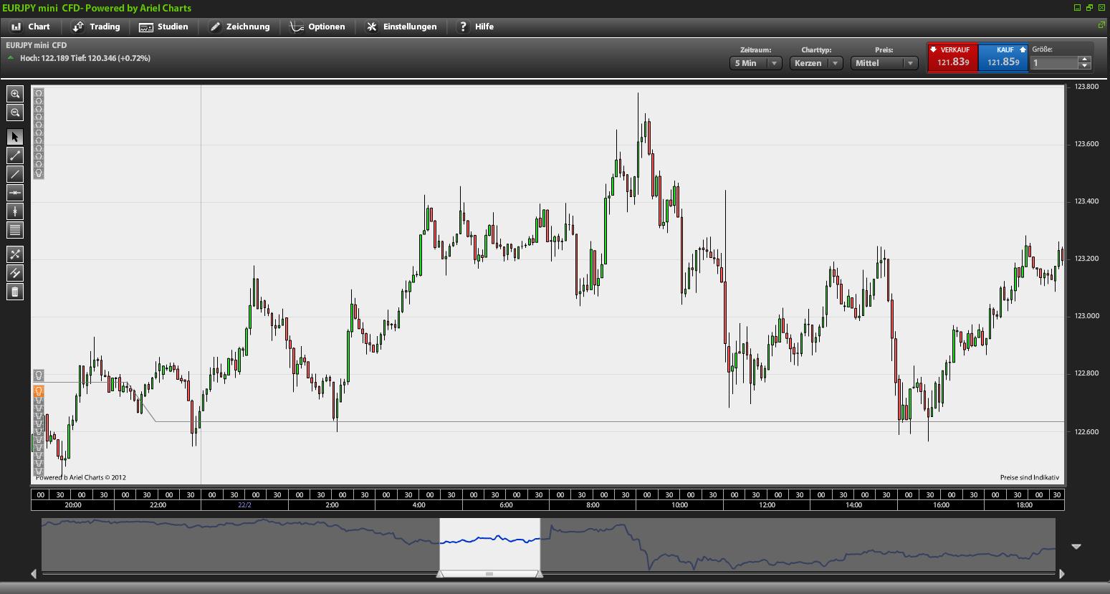1110x594 pixels.
Task: Select the line segment drawing tool
Action: pyautogui.click(x=15, y=155)
